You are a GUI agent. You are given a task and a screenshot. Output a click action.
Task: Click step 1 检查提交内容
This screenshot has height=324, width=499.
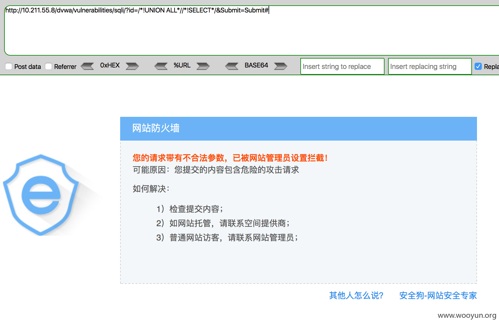(190, 209)
